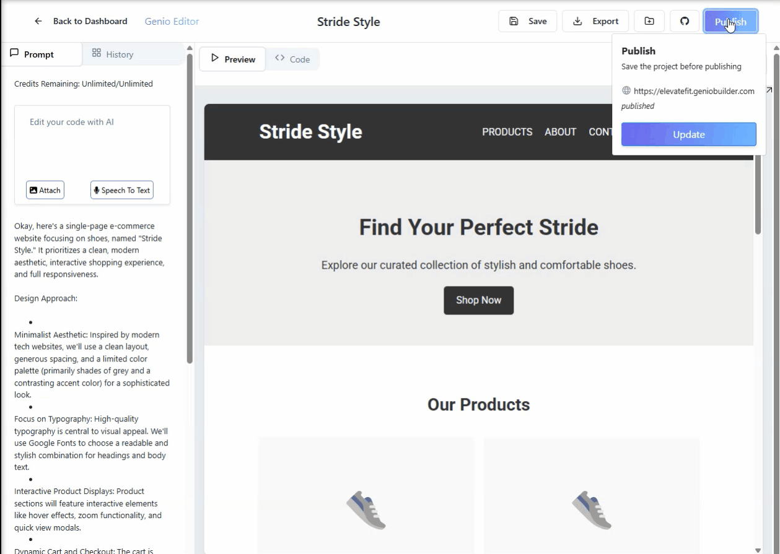Viewport: 780px width, 554px height.
Task: Click the "published" status text
Action: click(x=638, y=106)
